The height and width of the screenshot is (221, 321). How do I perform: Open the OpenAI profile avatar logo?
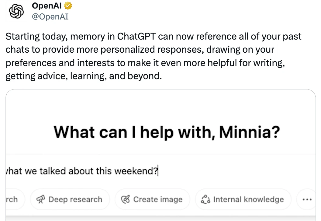[16, 12]
